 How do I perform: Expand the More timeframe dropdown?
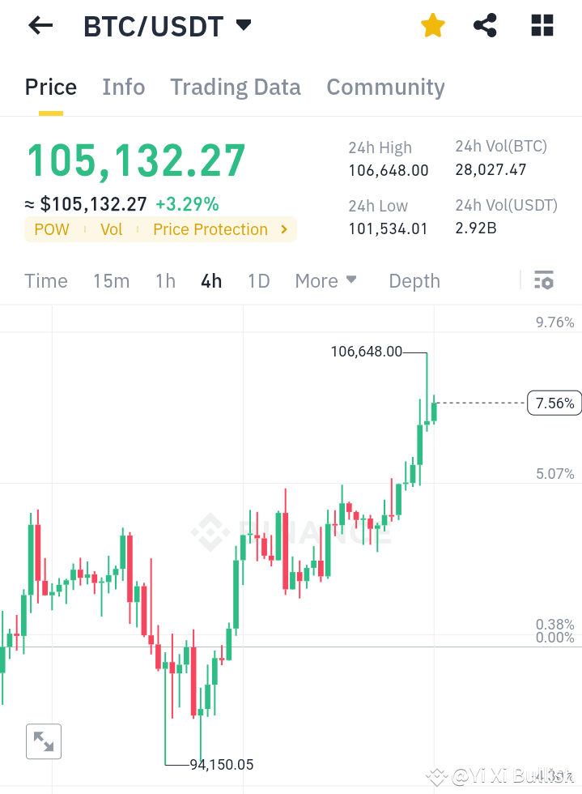325,280
